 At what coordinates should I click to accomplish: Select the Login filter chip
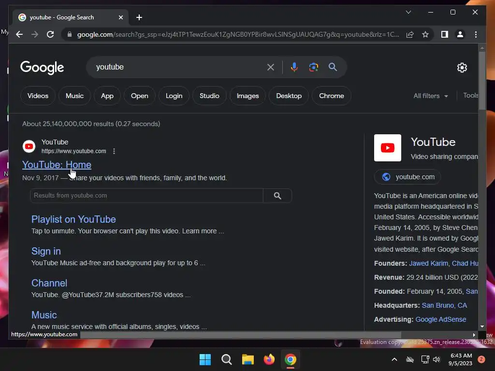[174, 96]
